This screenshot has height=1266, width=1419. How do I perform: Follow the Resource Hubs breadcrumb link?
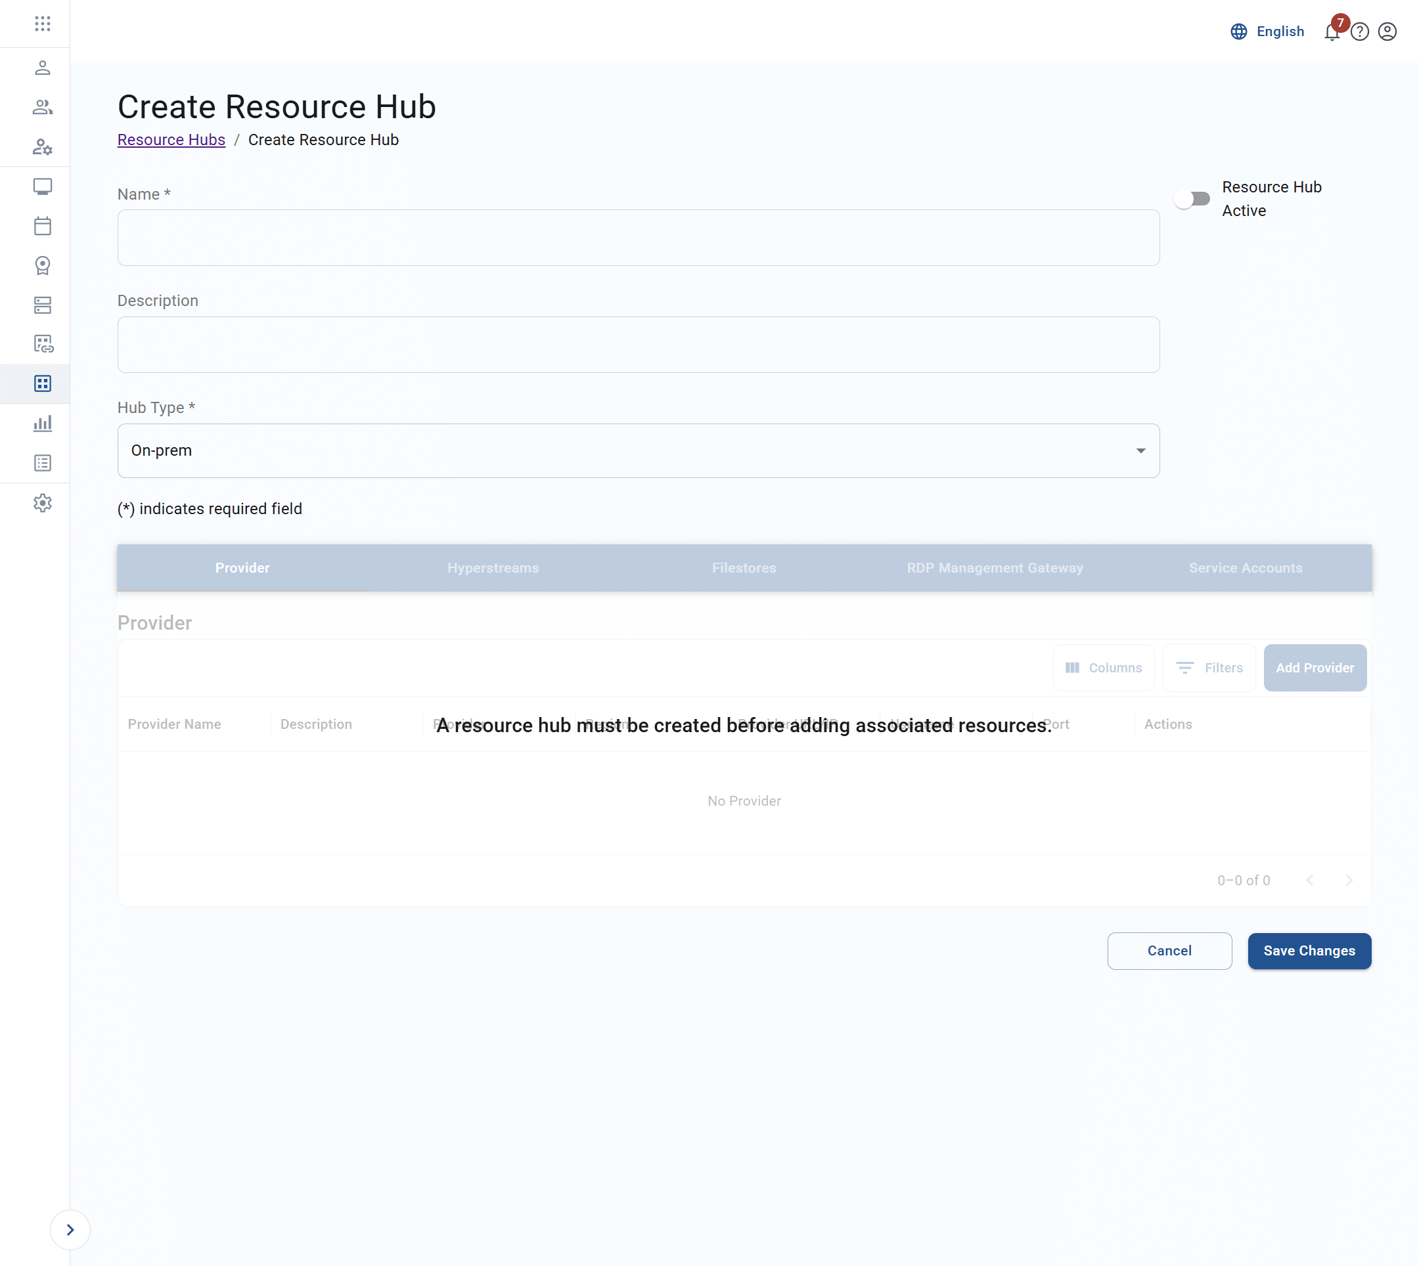pos(171,139)
